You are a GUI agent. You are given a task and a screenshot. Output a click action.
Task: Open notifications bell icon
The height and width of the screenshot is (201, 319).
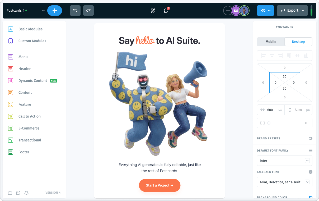coord(26,193)
